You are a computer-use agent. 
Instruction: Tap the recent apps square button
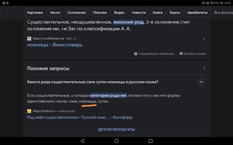click(150, 141)
